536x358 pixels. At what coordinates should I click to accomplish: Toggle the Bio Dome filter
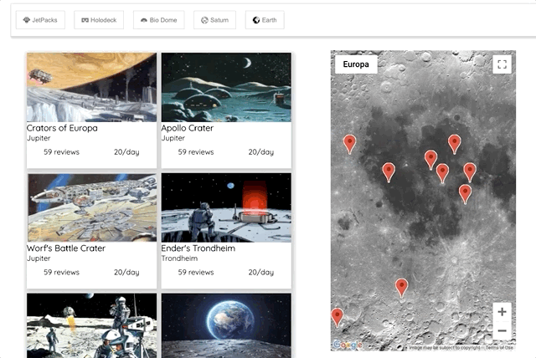point(157,20)
